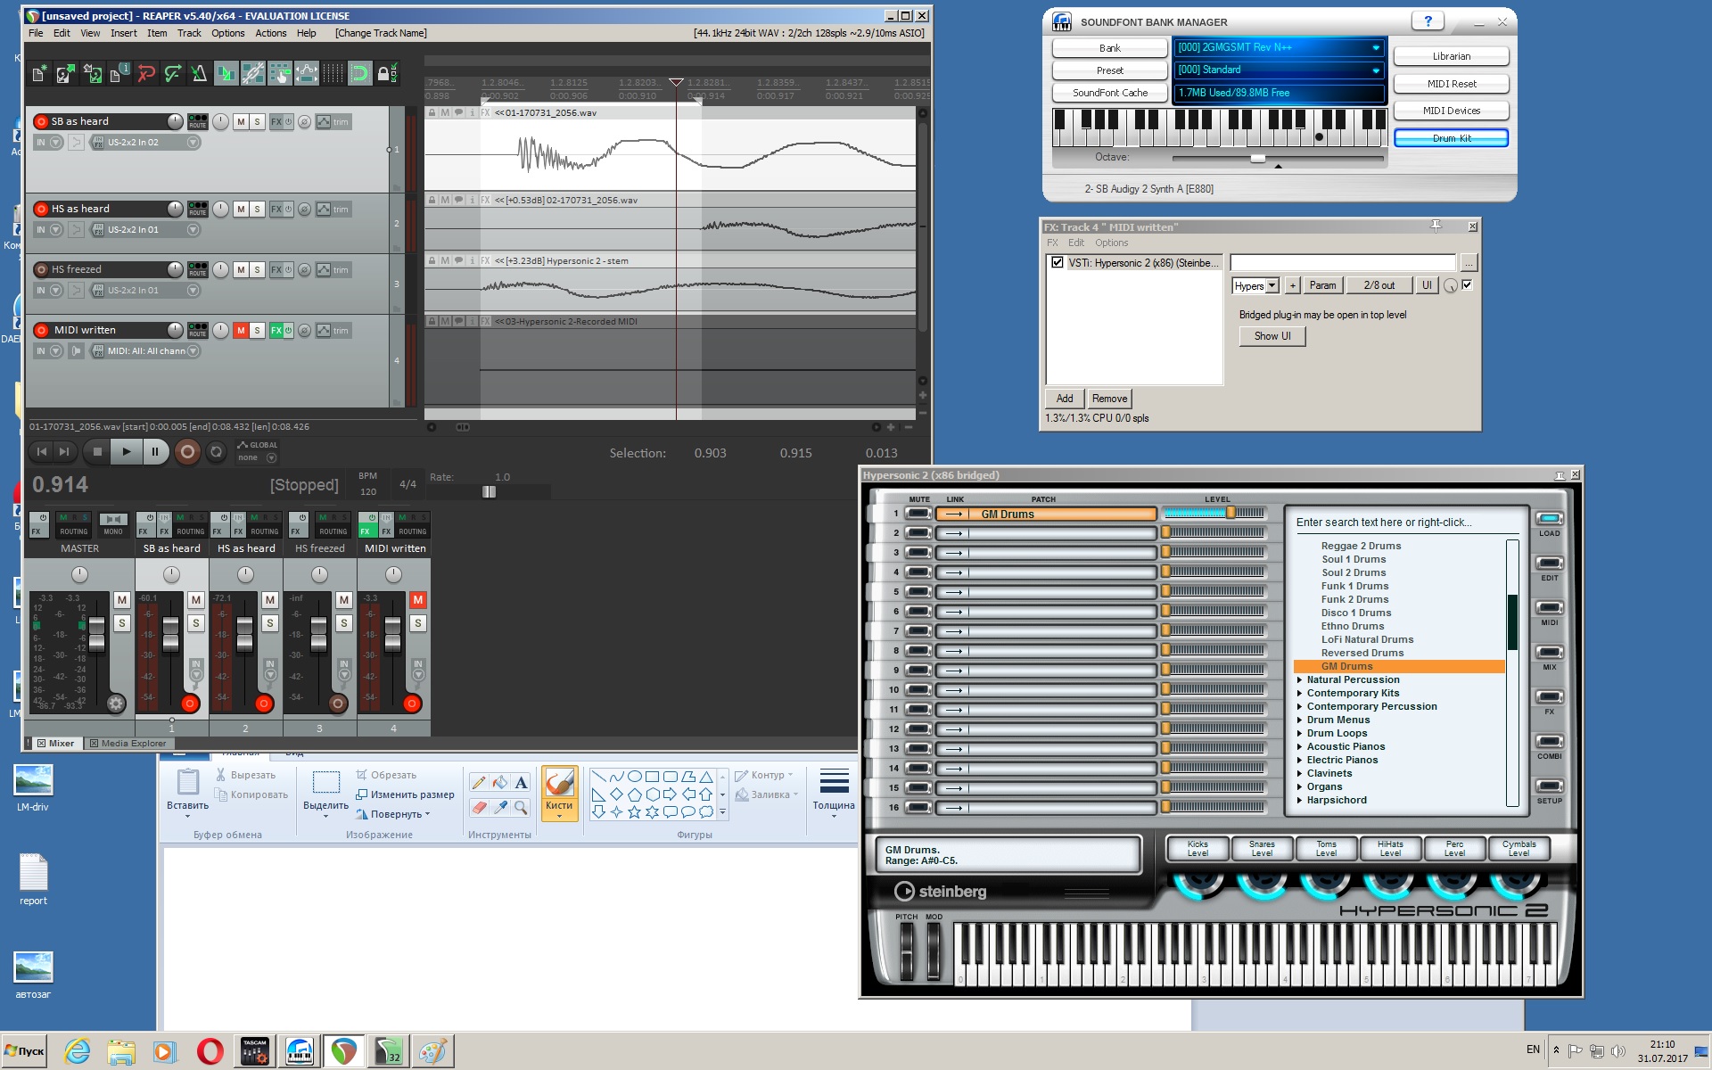The height and width of the screenshot is (1070, 1712).
Task: Open US-2x2 In 02 input dropdown
Action: pos(193,143)
